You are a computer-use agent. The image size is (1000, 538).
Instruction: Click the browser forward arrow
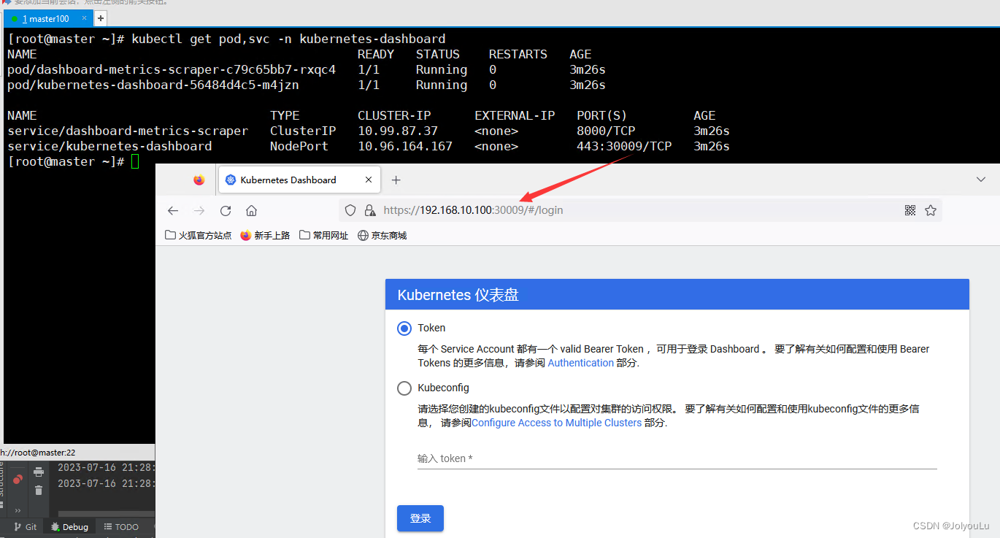pos(199,210)
